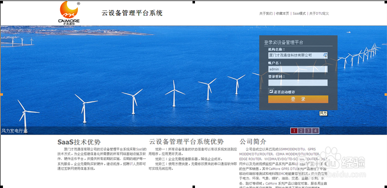The height and width of the screenshot is (188, 387).
Task: Open the 关于我们 link
Action: click(266, 14)
